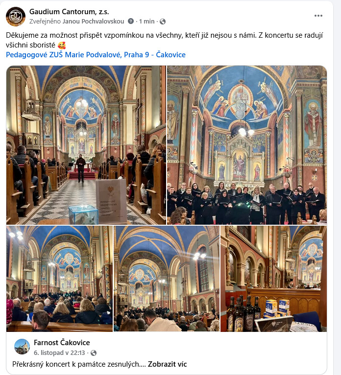Expand shared post text with Zobrazit víc

pos(167,364)
